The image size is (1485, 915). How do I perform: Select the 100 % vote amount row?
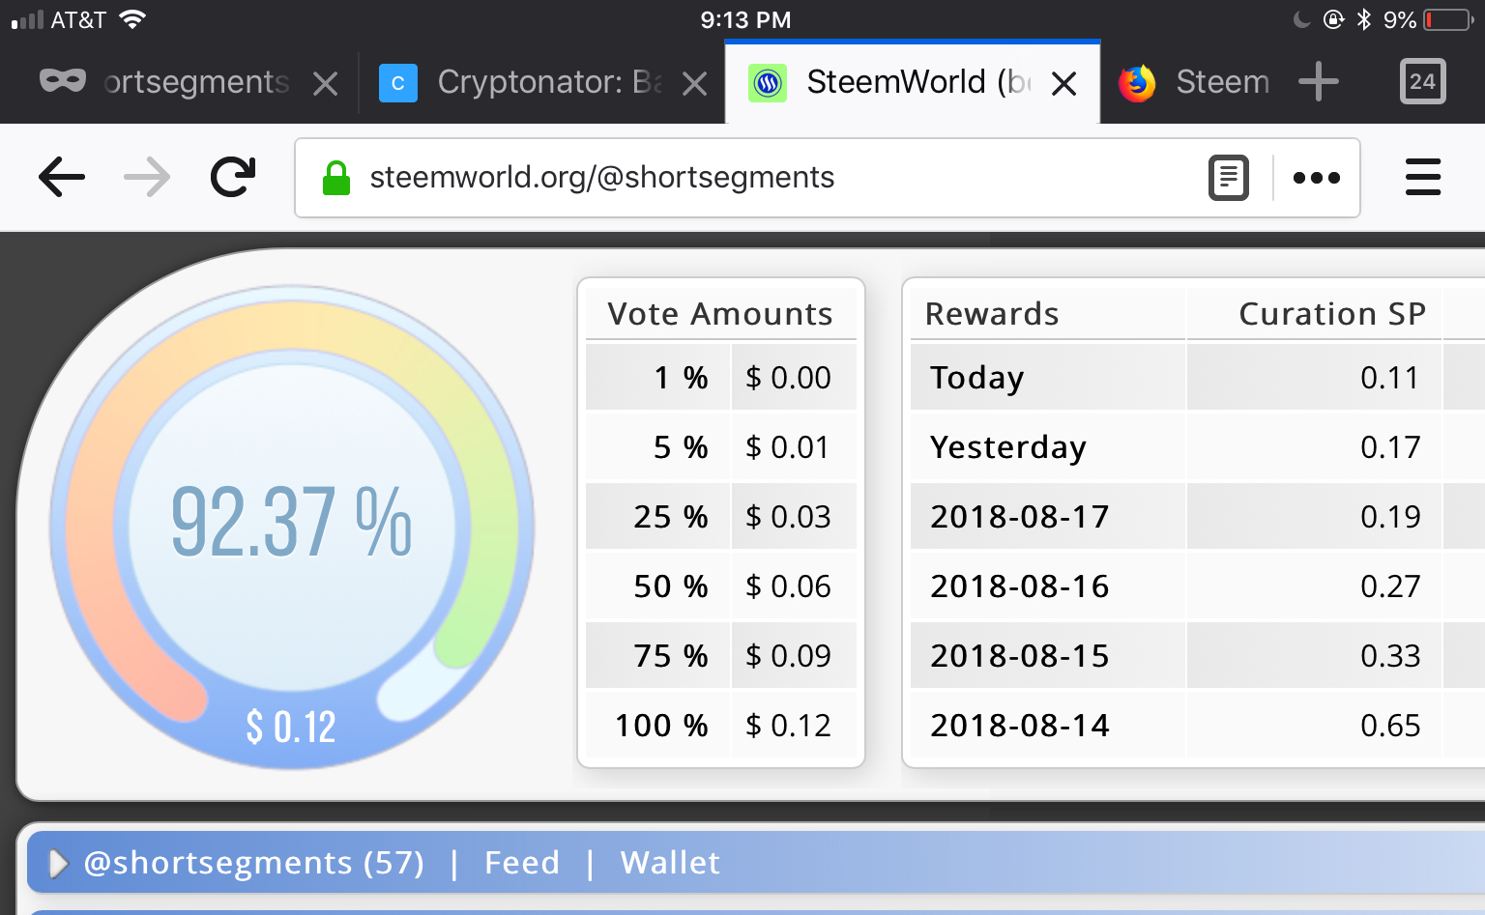pos(721,725)
